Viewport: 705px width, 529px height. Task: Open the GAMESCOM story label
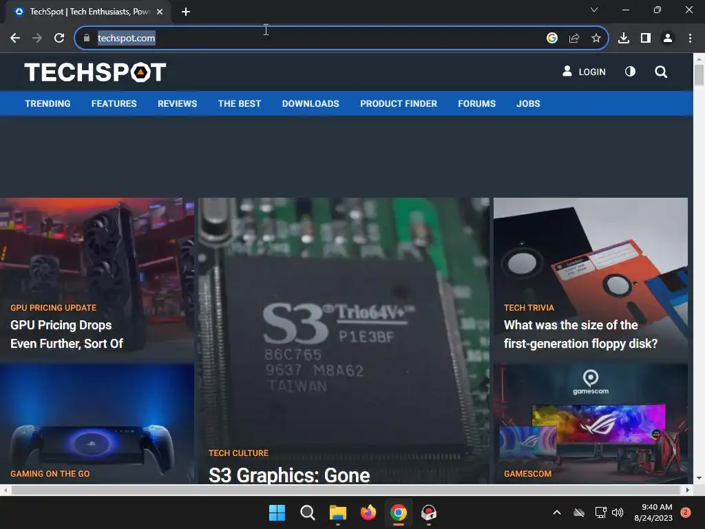tap(527, 474)
